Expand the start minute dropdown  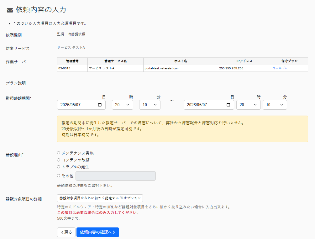point(150,105)
